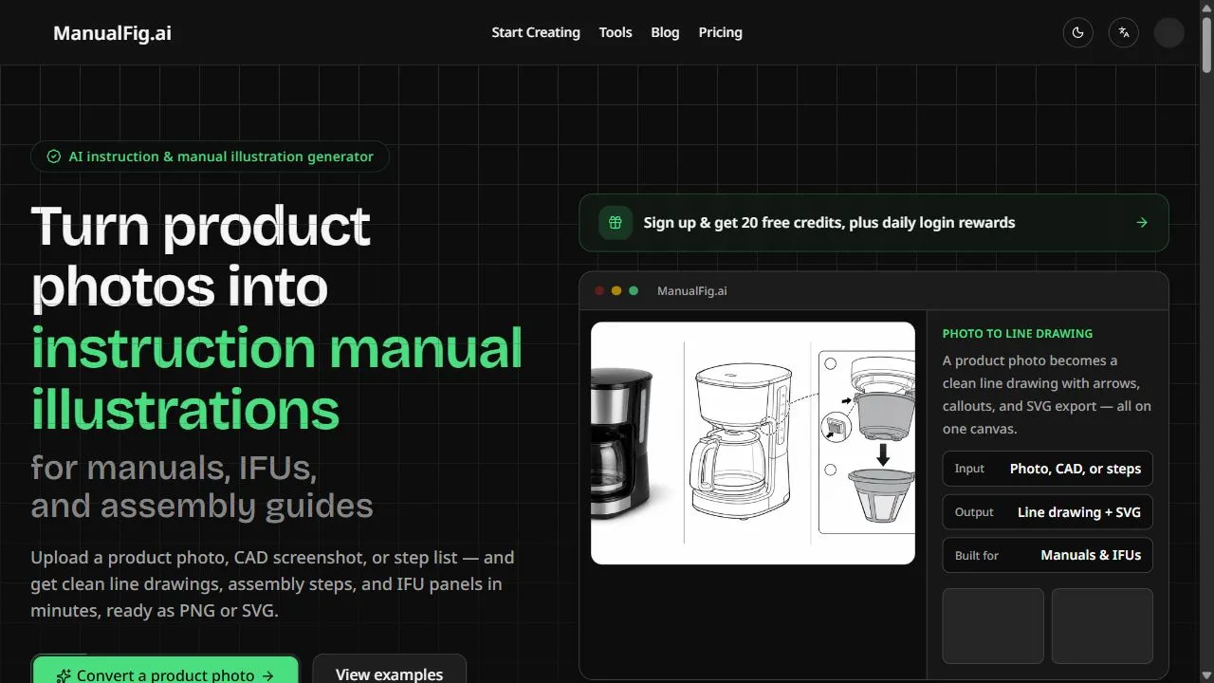1214x683 pixels.
Task: Click AI instruction & manual illustration generator badge
Action: pos(211,157)
